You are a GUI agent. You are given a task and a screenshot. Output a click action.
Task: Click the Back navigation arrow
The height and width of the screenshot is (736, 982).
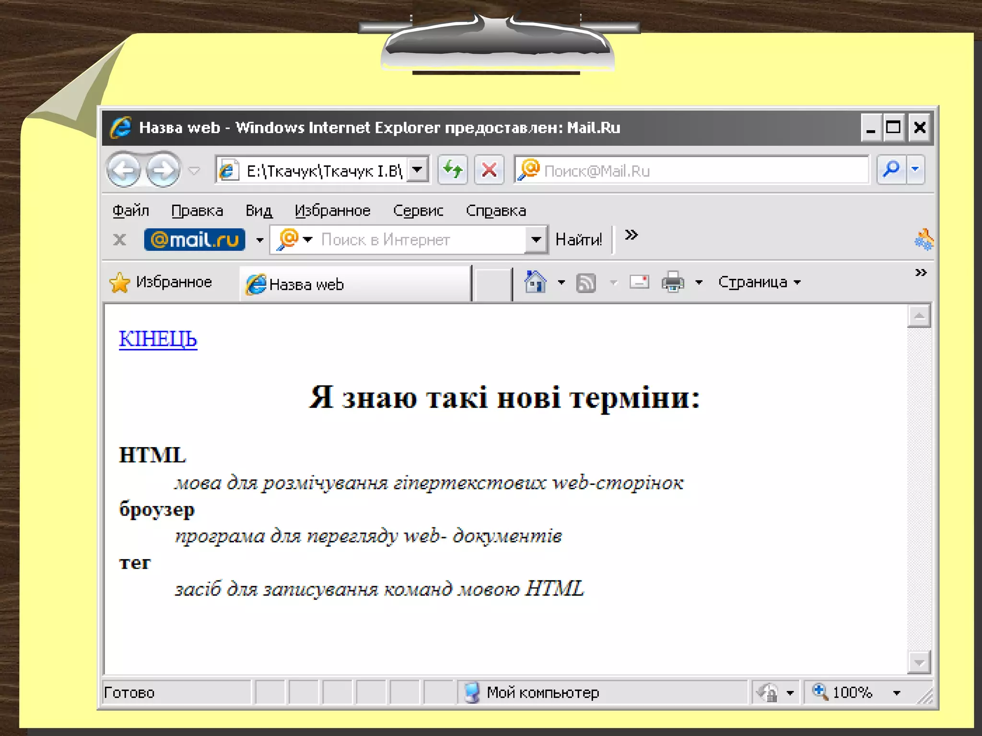point(124,170)
